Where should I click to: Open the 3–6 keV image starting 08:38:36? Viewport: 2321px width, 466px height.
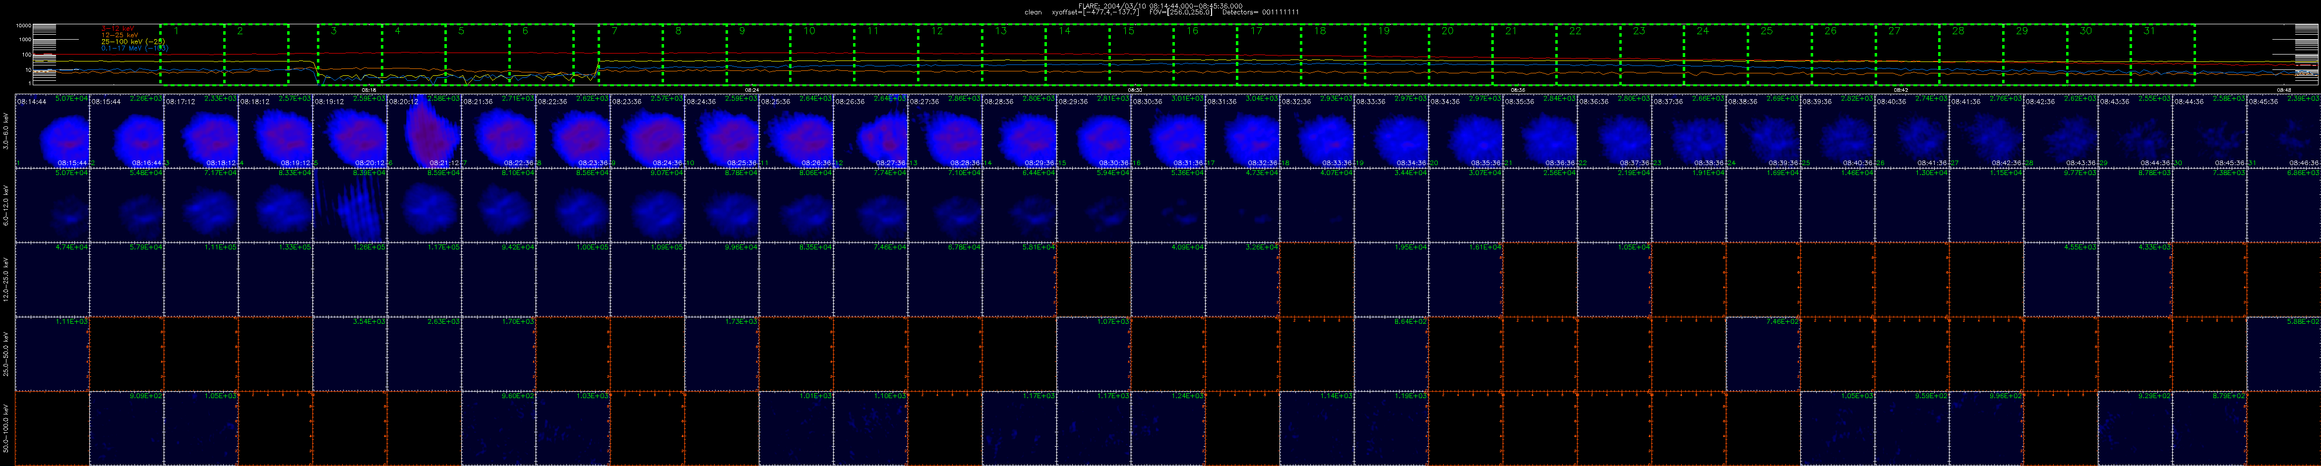point(1763,131)
